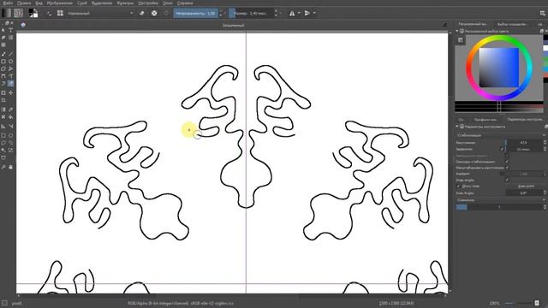Viewport: 548px width, 308px height.
Task: Switch to Профили кисти tab
Action: (x=485, y=120)
